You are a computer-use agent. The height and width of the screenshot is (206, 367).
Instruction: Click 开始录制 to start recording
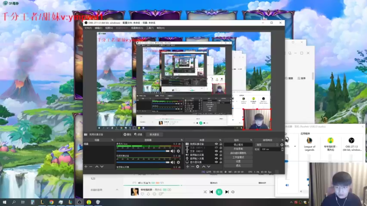238,149
